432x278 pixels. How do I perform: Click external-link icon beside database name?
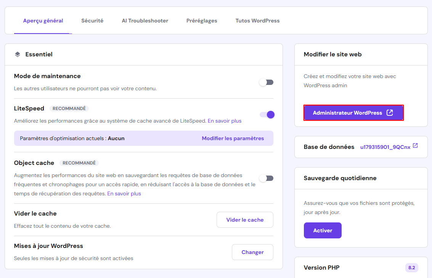[416, 145]
